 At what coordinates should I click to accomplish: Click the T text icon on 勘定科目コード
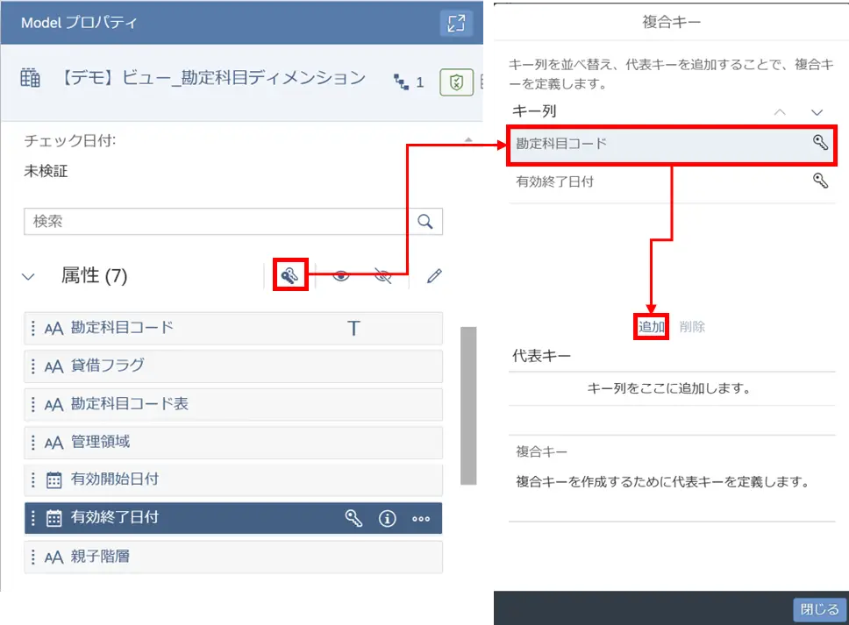pyautogui.click(x=353, y=328)
